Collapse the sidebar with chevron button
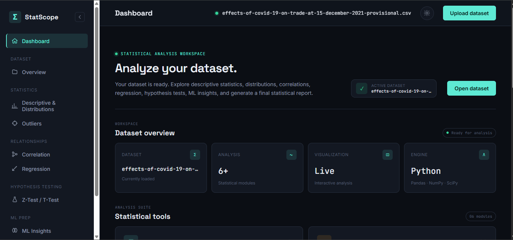 (x=80, y=17)
